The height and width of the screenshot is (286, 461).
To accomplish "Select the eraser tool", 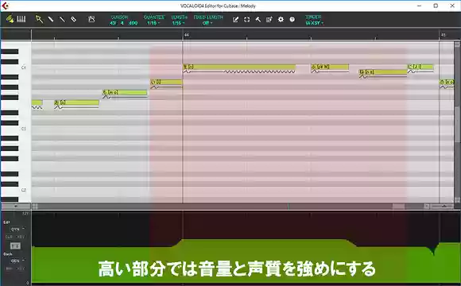I will 73,19.
